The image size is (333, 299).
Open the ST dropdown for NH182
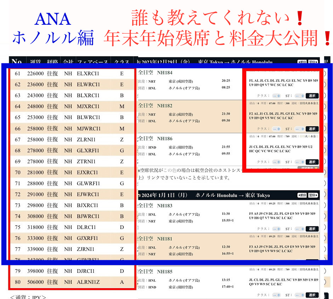[x=300, y=129]
